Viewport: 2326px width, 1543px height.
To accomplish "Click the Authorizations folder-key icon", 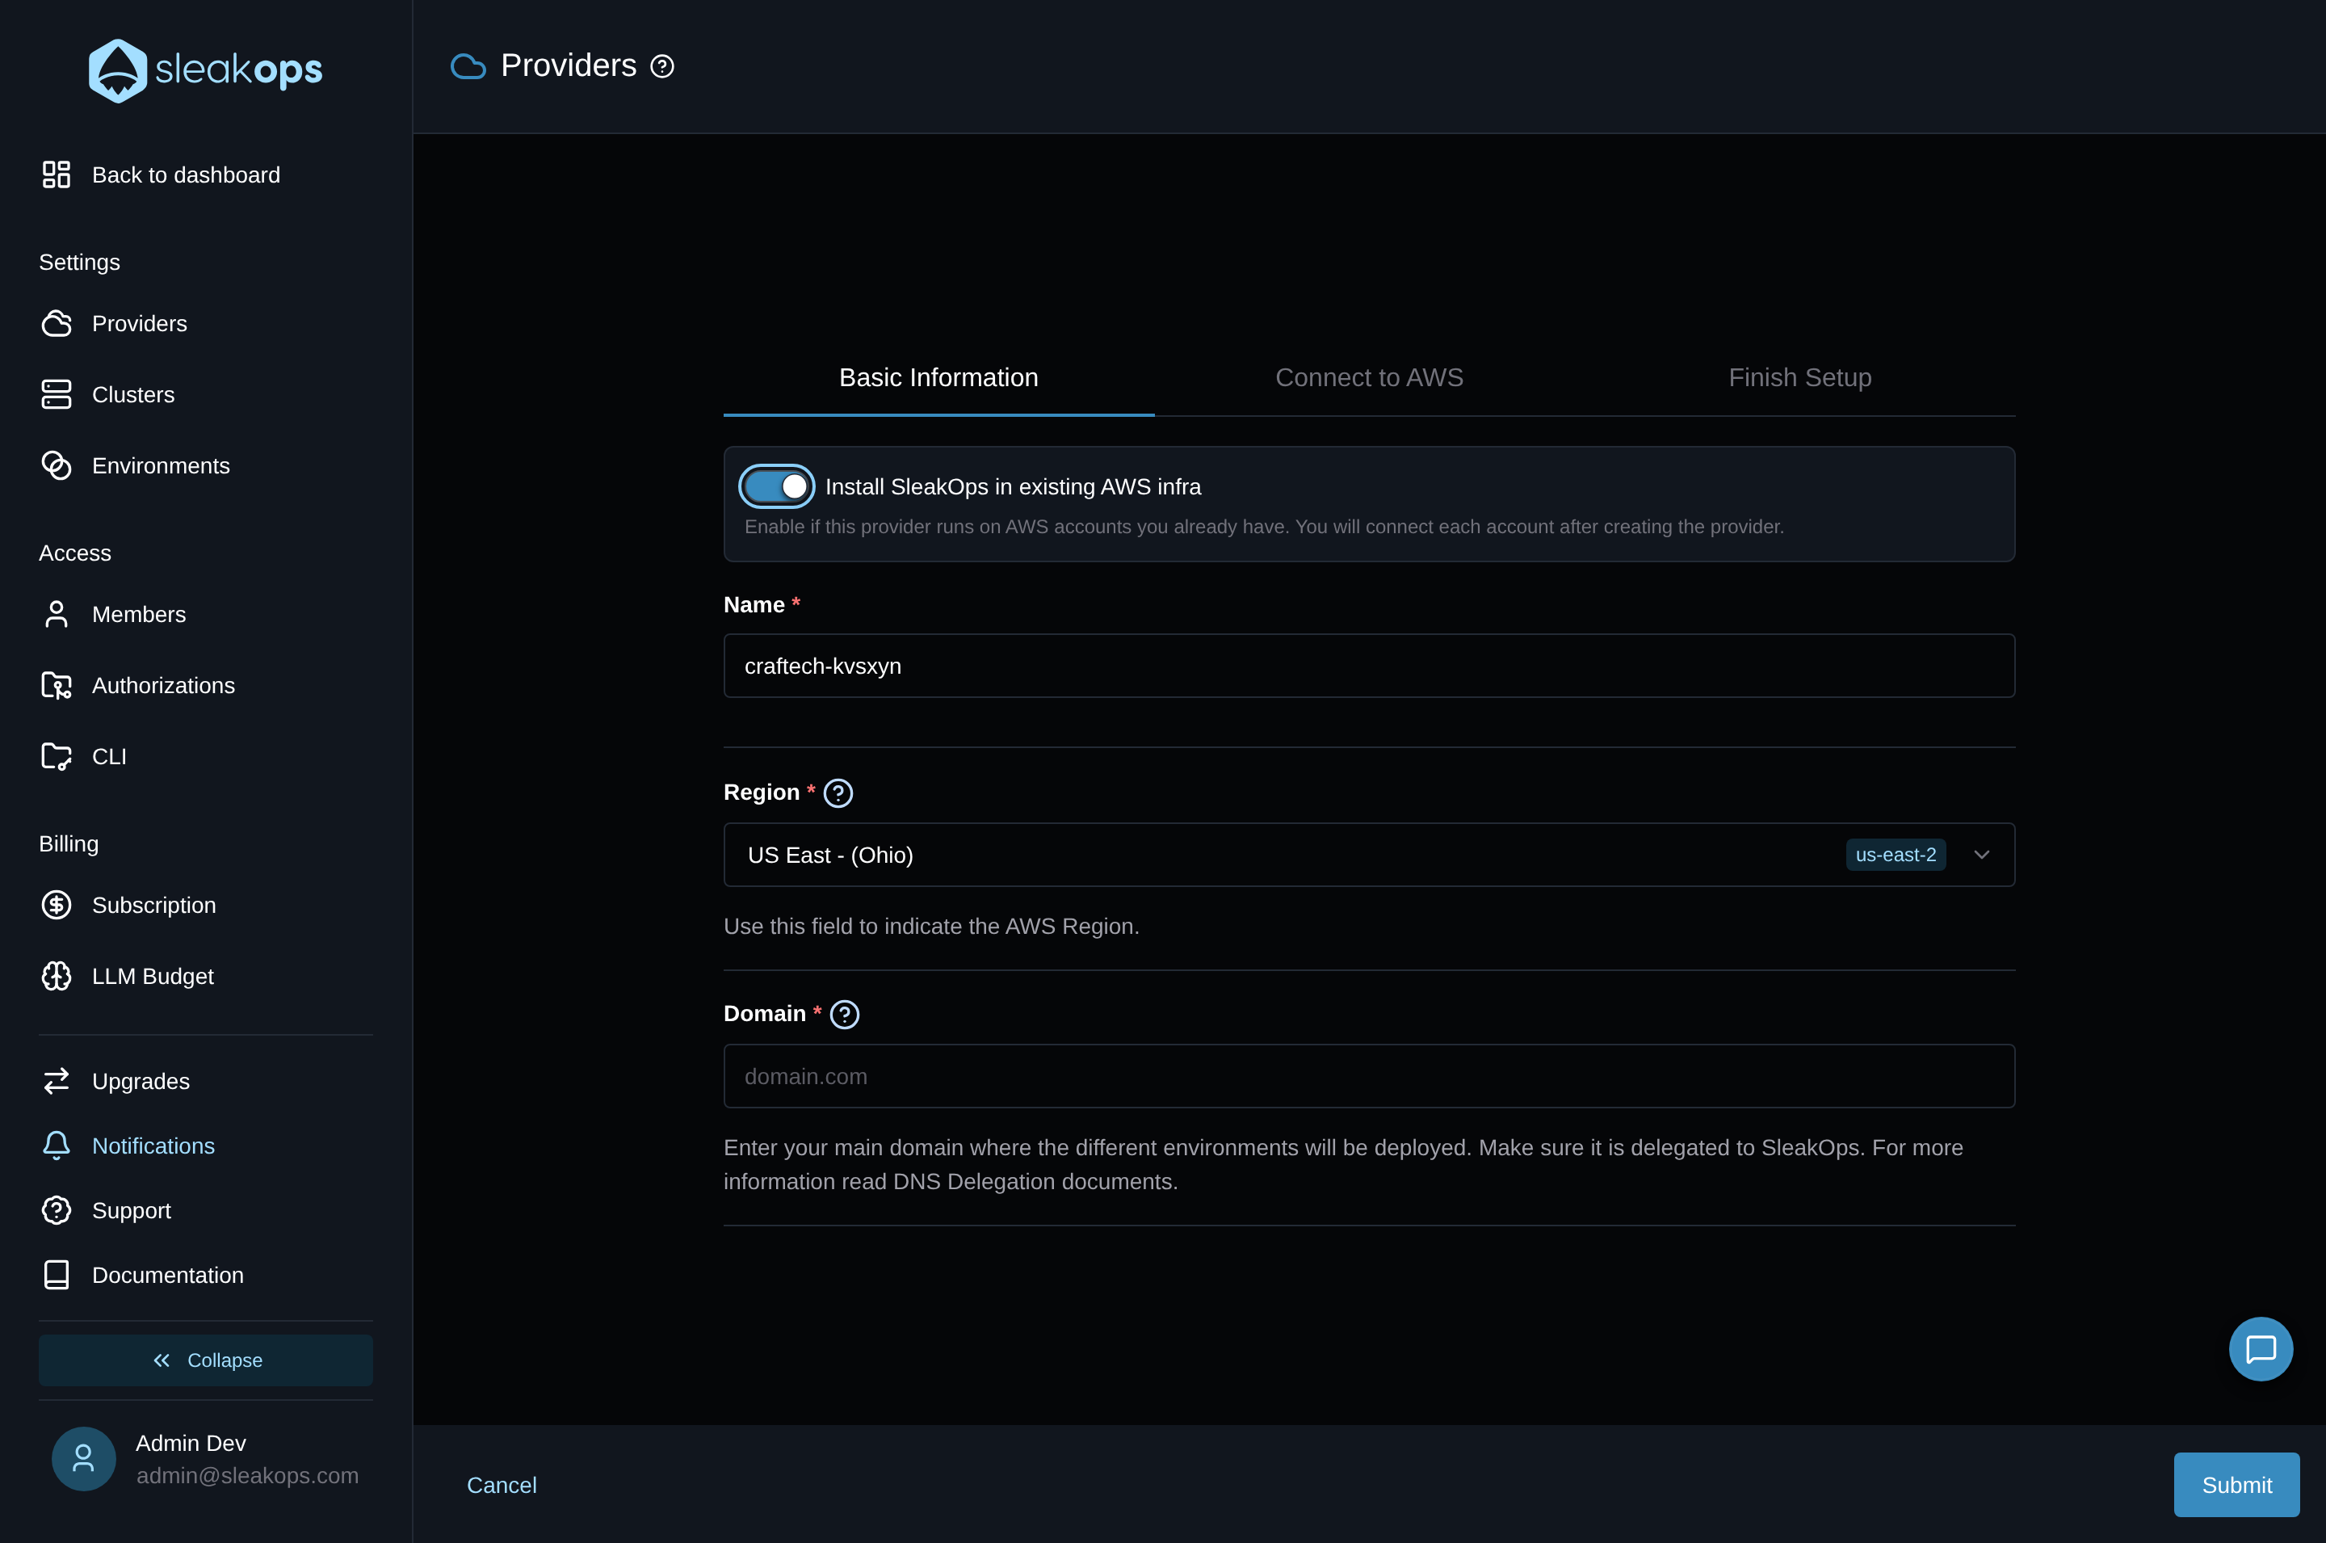I will click(56, 685).
